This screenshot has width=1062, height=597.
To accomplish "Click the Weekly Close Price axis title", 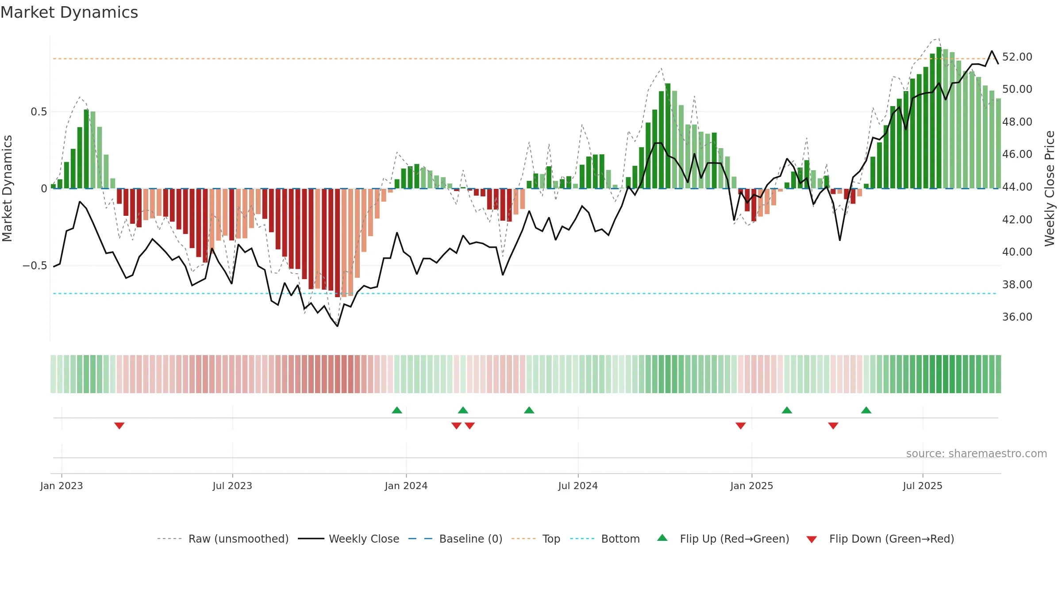I will pyautogui.click(x=1050, y=188).
